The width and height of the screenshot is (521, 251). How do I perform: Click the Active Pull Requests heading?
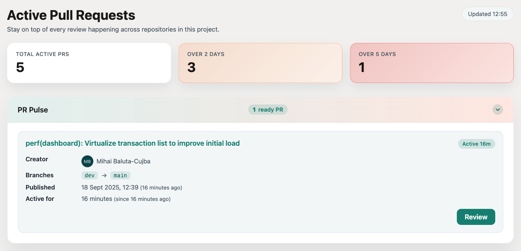coord(71,15)
